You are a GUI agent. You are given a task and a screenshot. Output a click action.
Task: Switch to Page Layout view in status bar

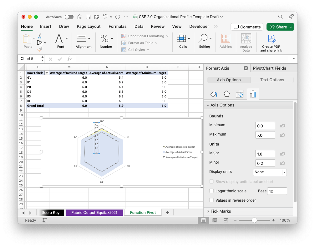tap(215, 220)
